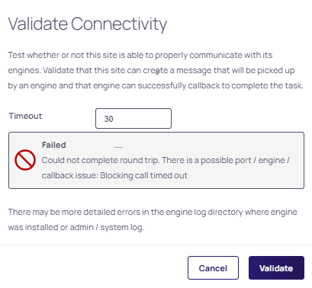
Task: Cancel the Validate Connectivity dialog
Action: 213,268
